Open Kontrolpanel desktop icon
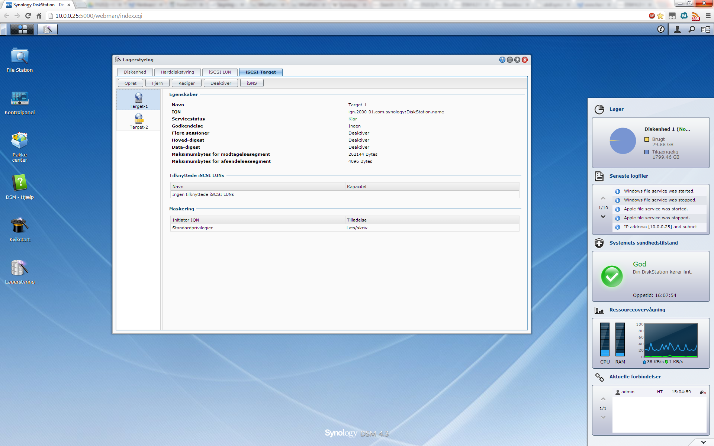The image size is (714, 446). pos(20,103)
